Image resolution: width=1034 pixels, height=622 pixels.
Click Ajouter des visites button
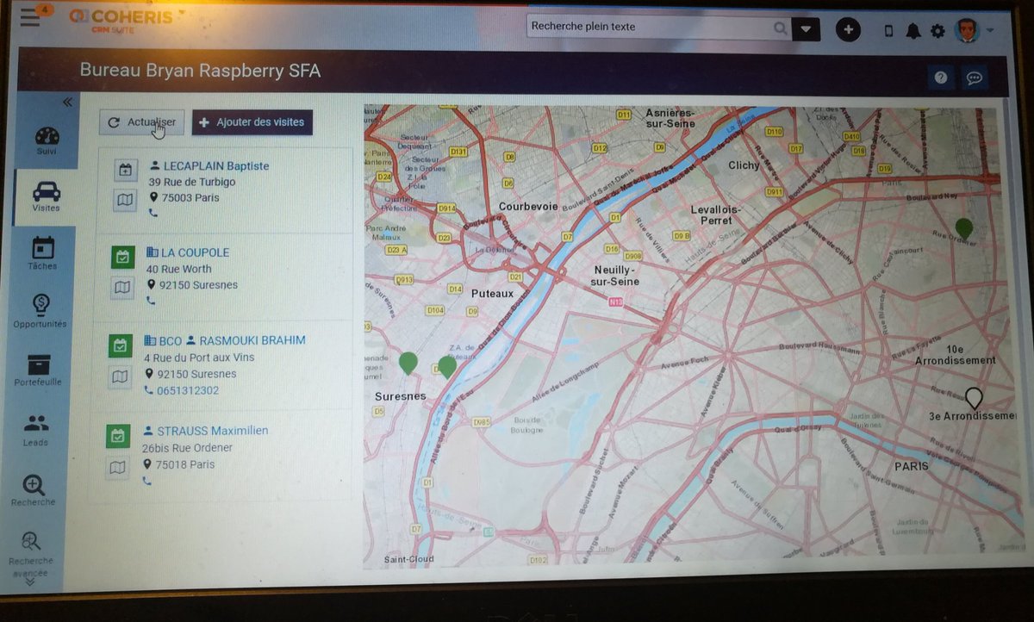(x=252, y=122)
